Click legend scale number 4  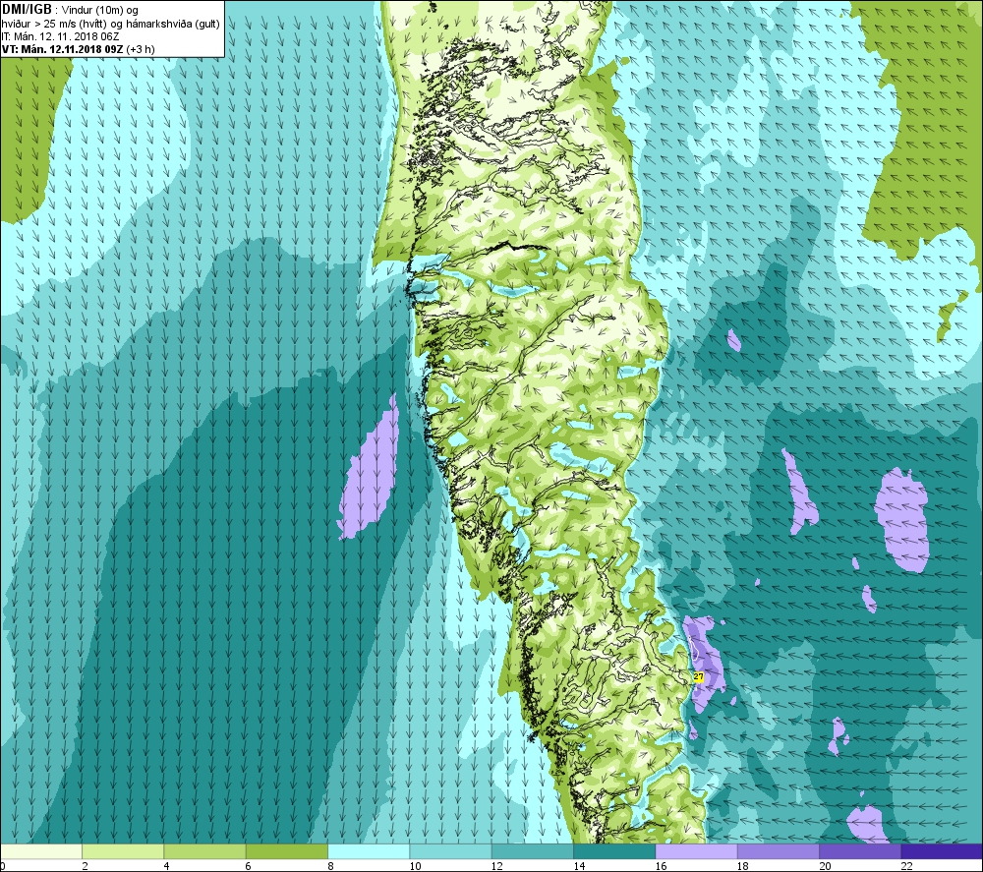pos(167,866)
